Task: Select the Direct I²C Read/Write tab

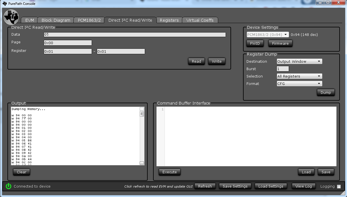Action: (x=130, y=20)
